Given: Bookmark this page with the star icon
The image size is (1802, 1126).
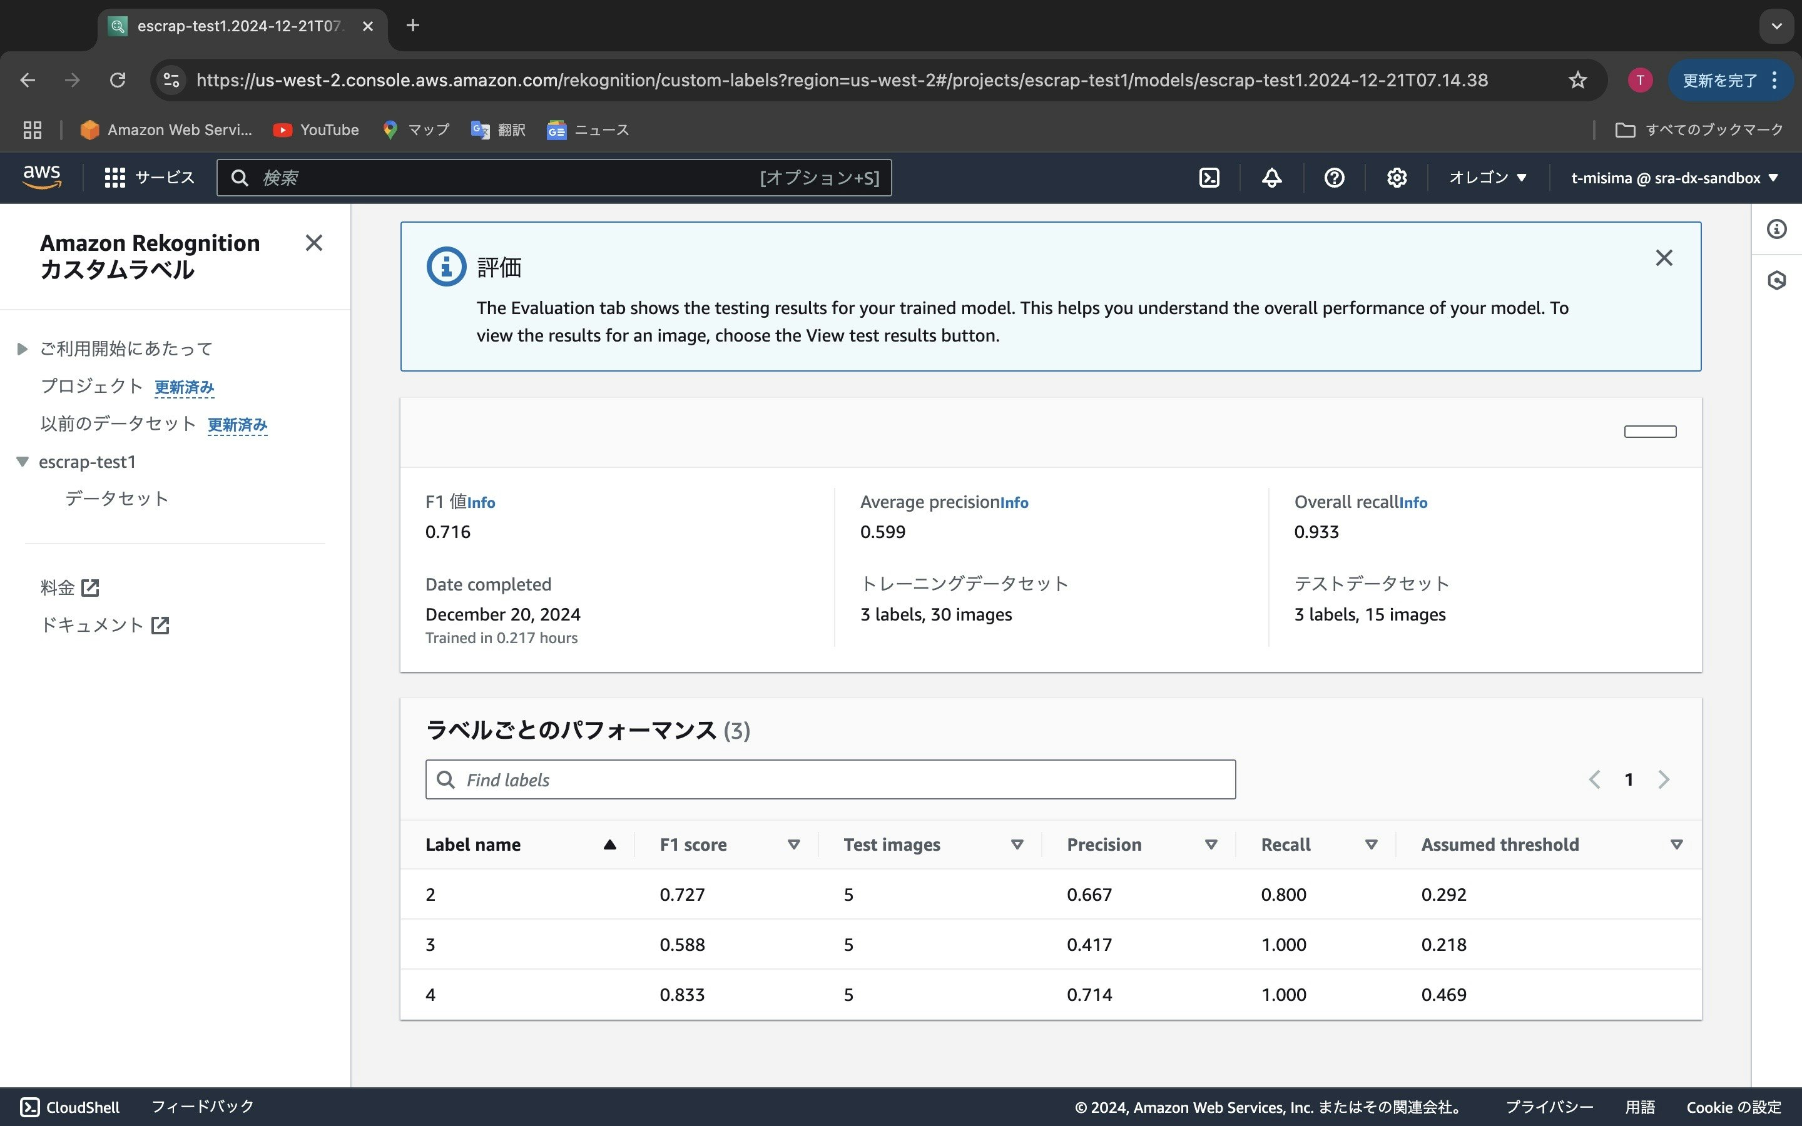Looking at the screenshot, I should click(1577, 81).
